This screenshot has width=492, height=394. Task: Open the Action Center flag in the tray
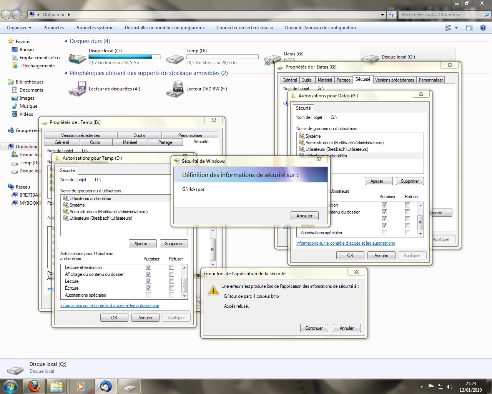pos(431,387)
